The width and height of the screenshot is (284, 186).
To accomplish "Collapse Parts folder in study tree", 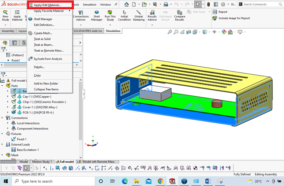I will 2,86.
